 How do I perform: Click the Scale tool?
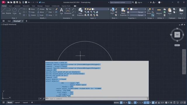[x=40, y=15]
